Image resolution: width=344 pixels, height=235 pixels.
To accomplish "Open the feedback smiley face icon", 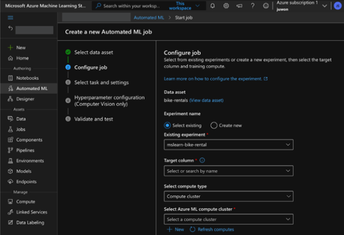I will (266, 6).
